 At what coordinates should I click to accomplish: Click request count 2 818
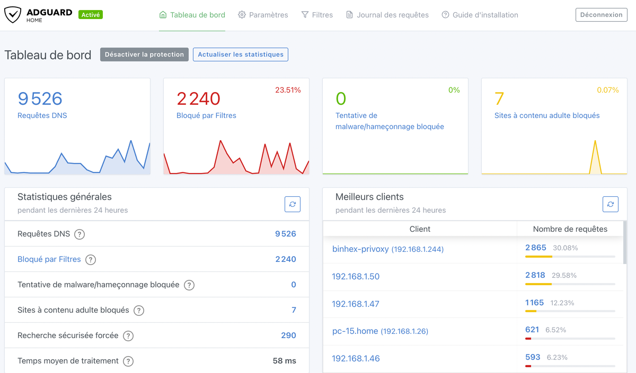tap(535, 275)
